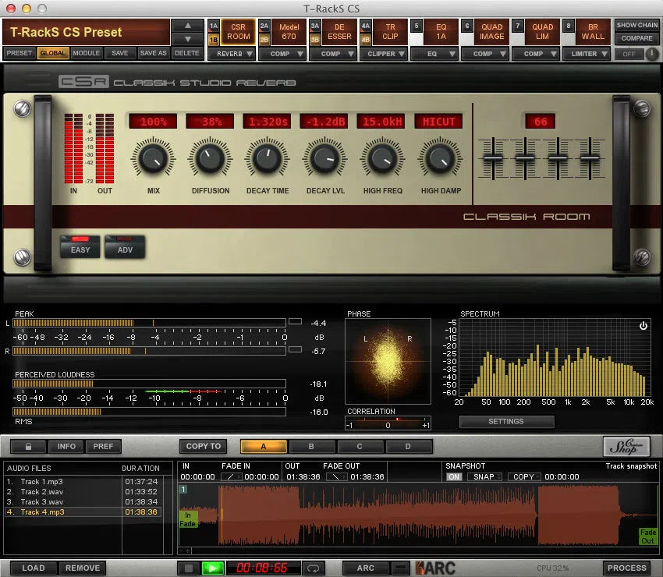Screen dimensions: 663x577
Task: Click the stop playback button
Action: (x=188, y=568)
